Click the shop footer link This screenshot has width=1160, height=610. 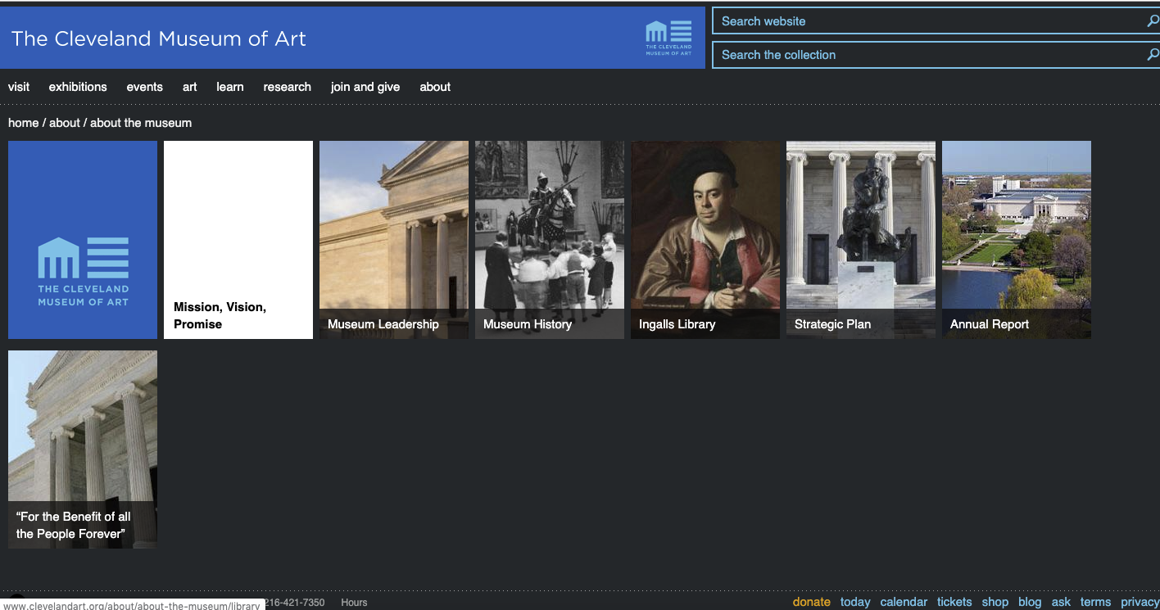(995, 602)
